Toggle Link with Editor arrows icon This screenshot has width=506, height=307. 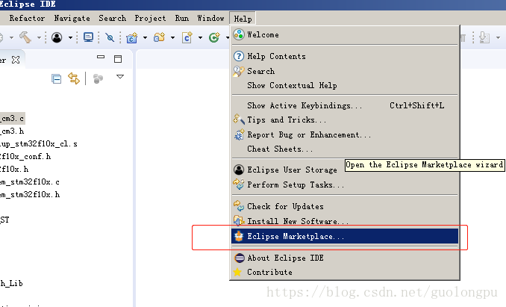tap(74, 78)
